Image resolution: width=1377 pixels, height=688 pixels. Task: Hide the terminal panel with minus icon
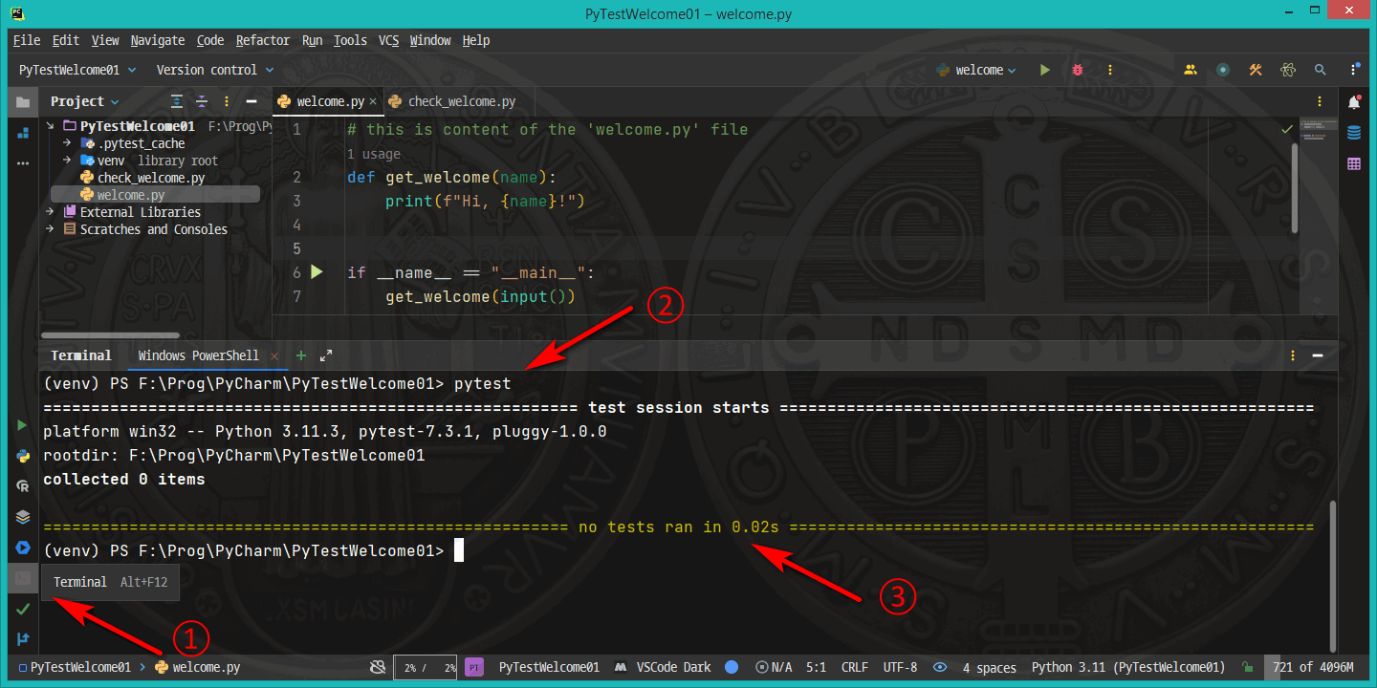pos(1319,355)
